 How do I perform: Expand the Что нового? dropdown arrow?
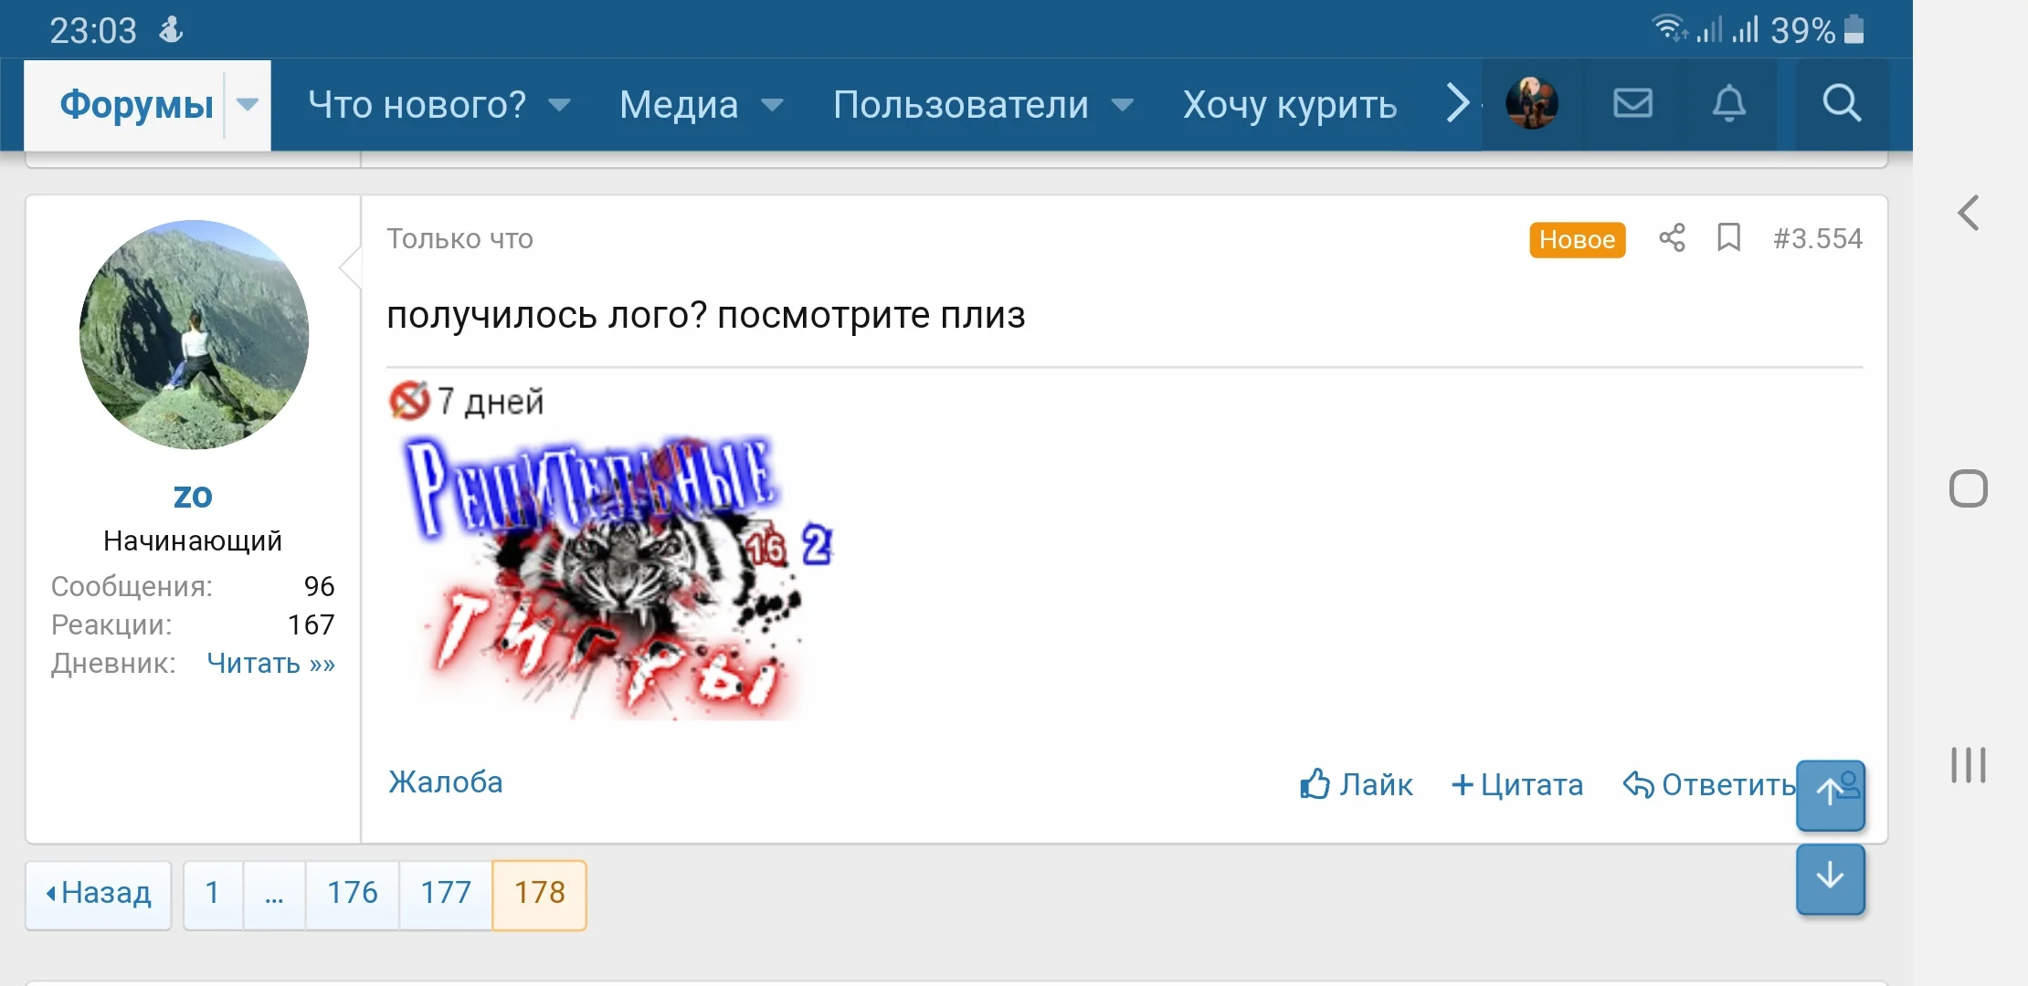click(559, 105)
